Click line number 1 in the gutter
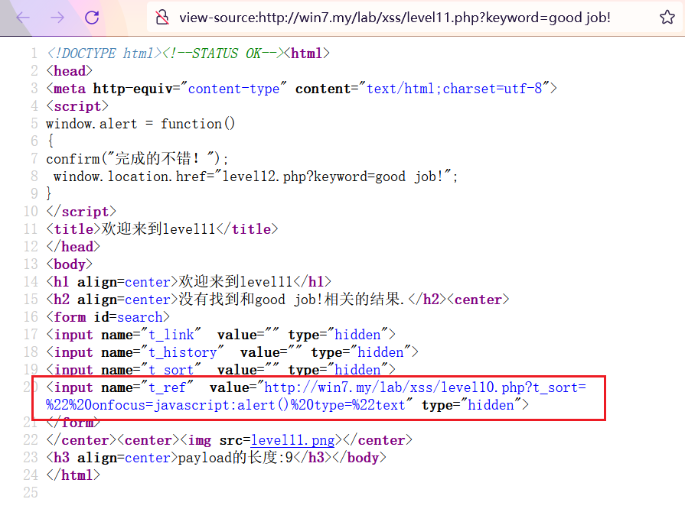The width and height of the screenshot is (685, 512). click(x=34, y=53)
